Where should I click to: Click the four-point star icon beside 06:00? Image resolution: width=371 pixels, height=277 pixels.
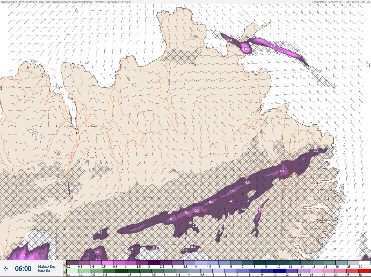[6, 269]
